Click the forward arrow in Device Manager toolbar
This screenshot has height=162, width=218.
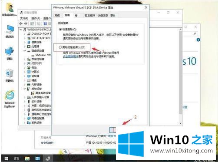[26, 23]
